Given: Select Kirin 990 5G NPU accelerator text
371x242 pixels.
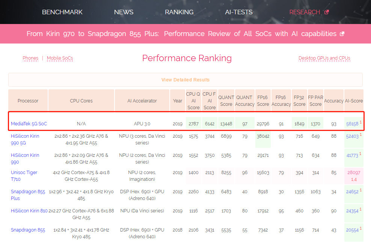Looking at the screenshot, I should pos(142,140).
